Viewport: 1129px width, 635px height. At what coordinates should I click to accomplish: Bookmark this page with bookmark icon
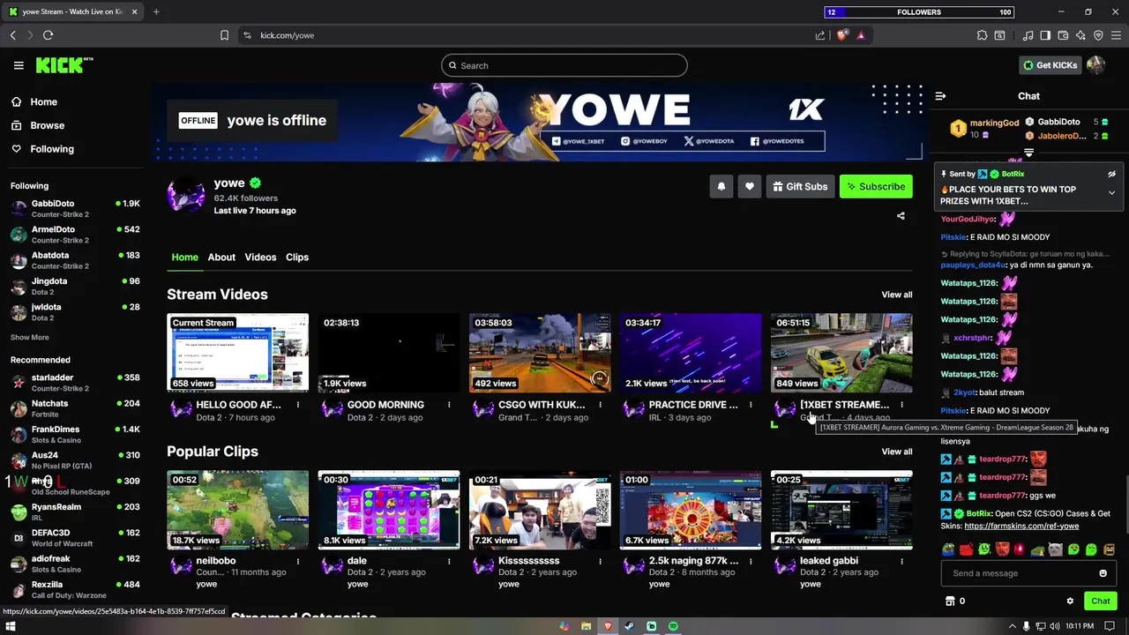(224, 35)
